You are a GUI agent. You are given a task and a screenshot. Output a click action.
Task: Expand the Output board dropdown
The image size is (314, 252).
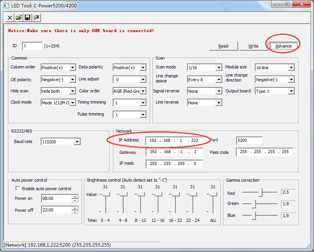tap(291, 91)
